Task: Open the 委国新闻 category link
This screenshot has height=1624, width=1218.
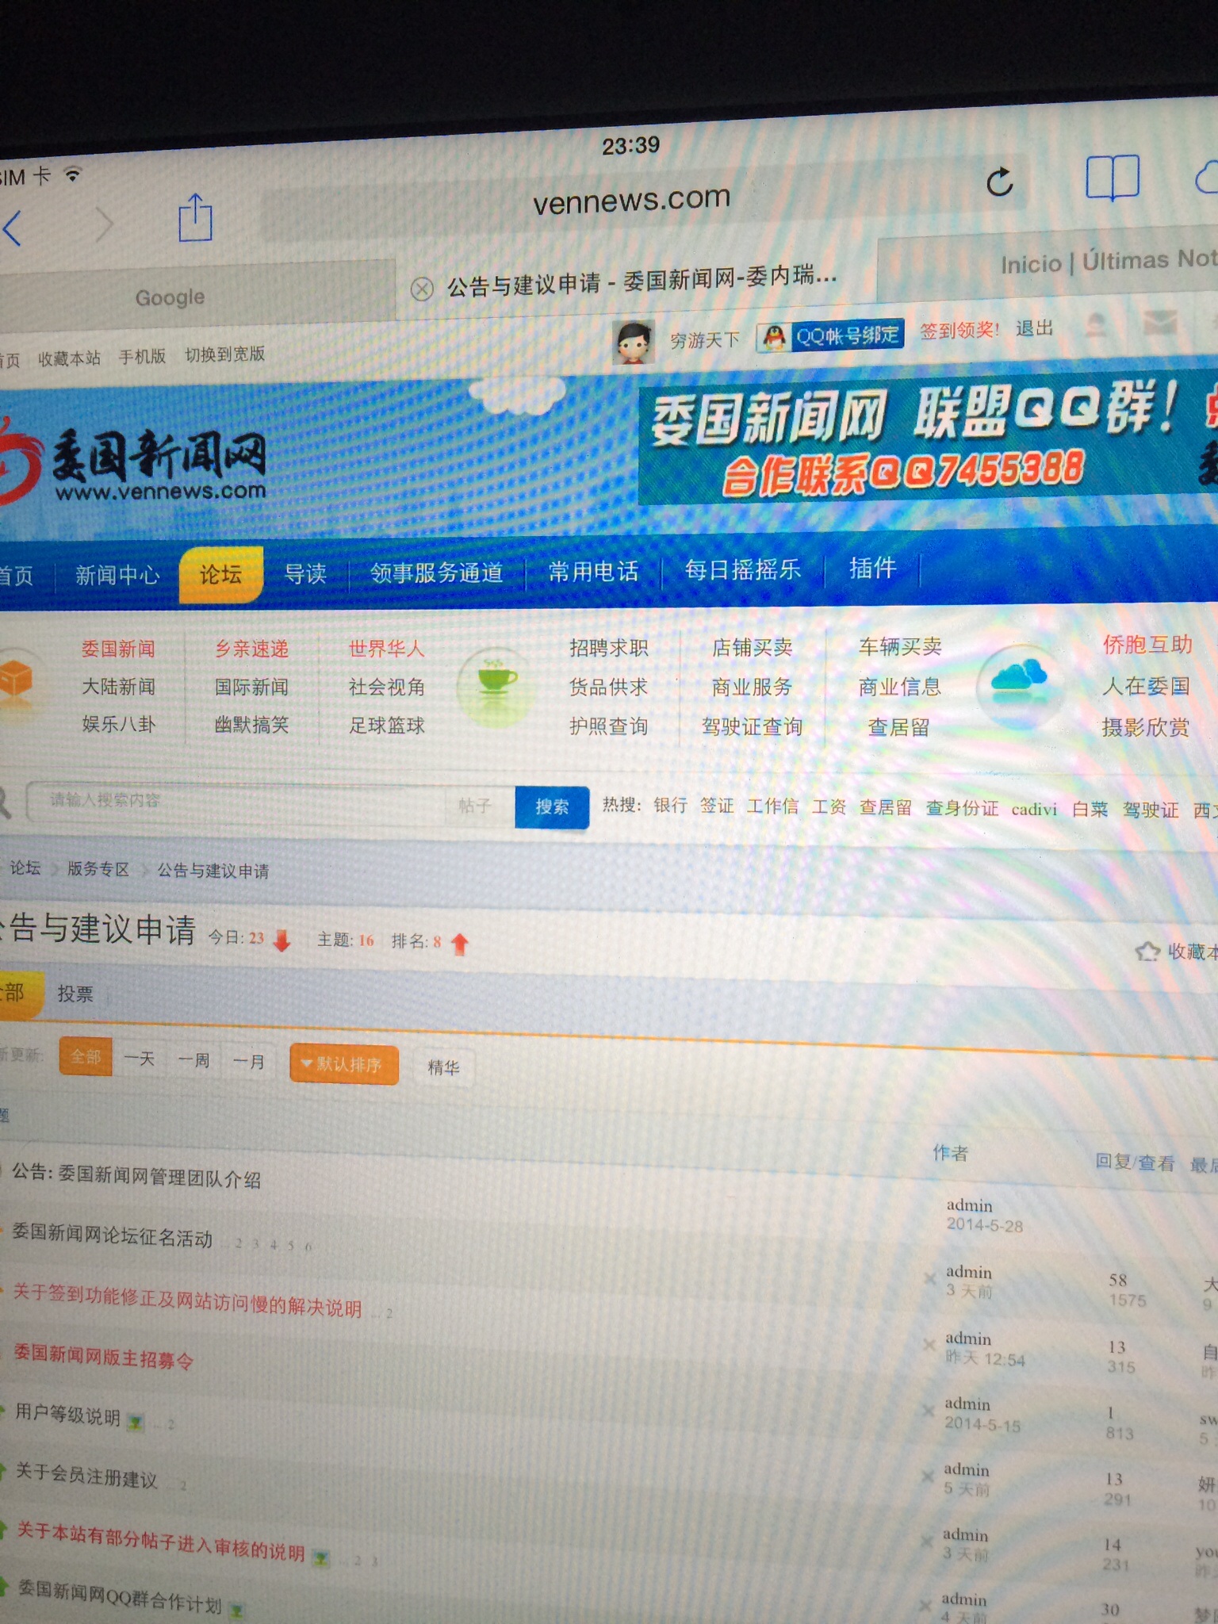Action: click(118, 649)
